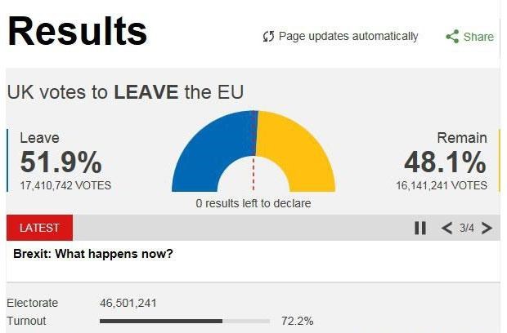The height and width of the screenshot is (333, 507).
Task: Pause the latest headlines carousel
Action: click(420, 228)
